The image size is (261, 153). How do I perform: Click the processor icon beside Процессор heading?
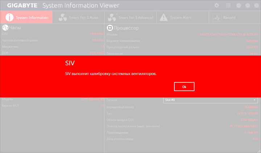[110, 28]
